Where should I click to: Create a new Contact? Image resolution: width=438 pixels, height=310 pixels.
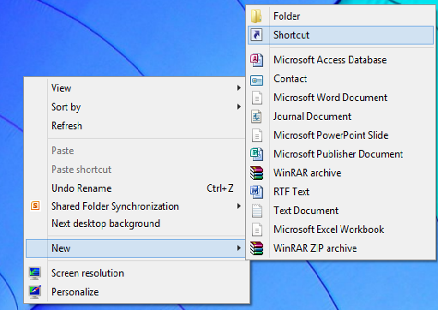coord(340,79)
